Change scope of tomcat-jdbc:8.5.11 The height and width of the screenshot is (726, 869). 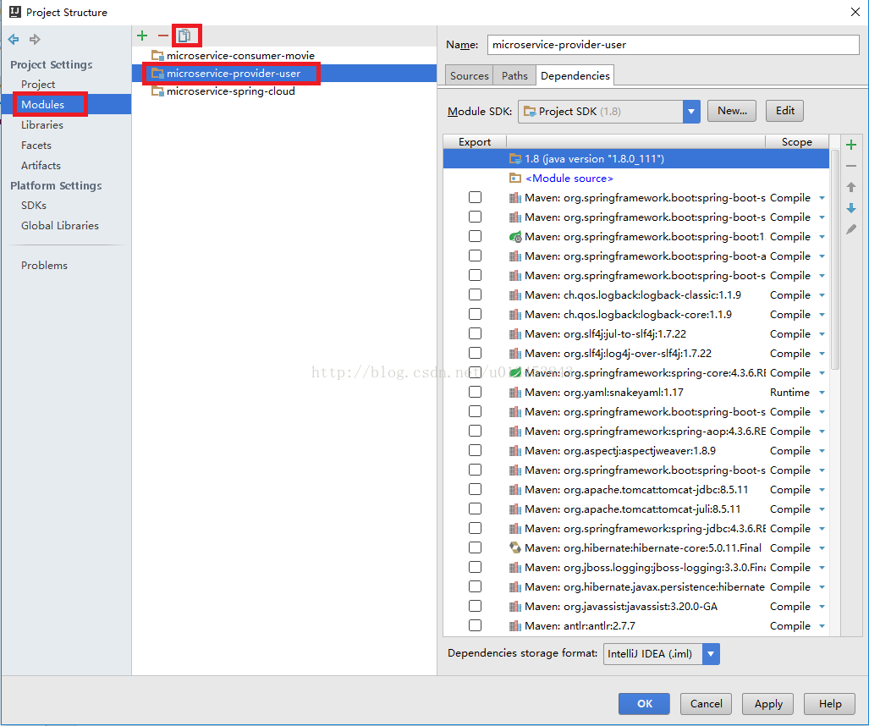pos(822,490)
